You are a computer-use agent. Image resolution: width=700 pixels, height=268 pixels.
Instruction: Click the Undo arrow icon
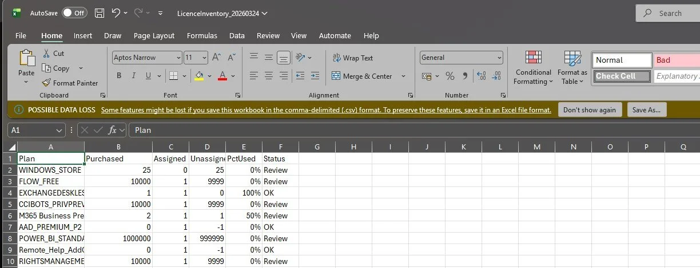click(x=116, y=13)
